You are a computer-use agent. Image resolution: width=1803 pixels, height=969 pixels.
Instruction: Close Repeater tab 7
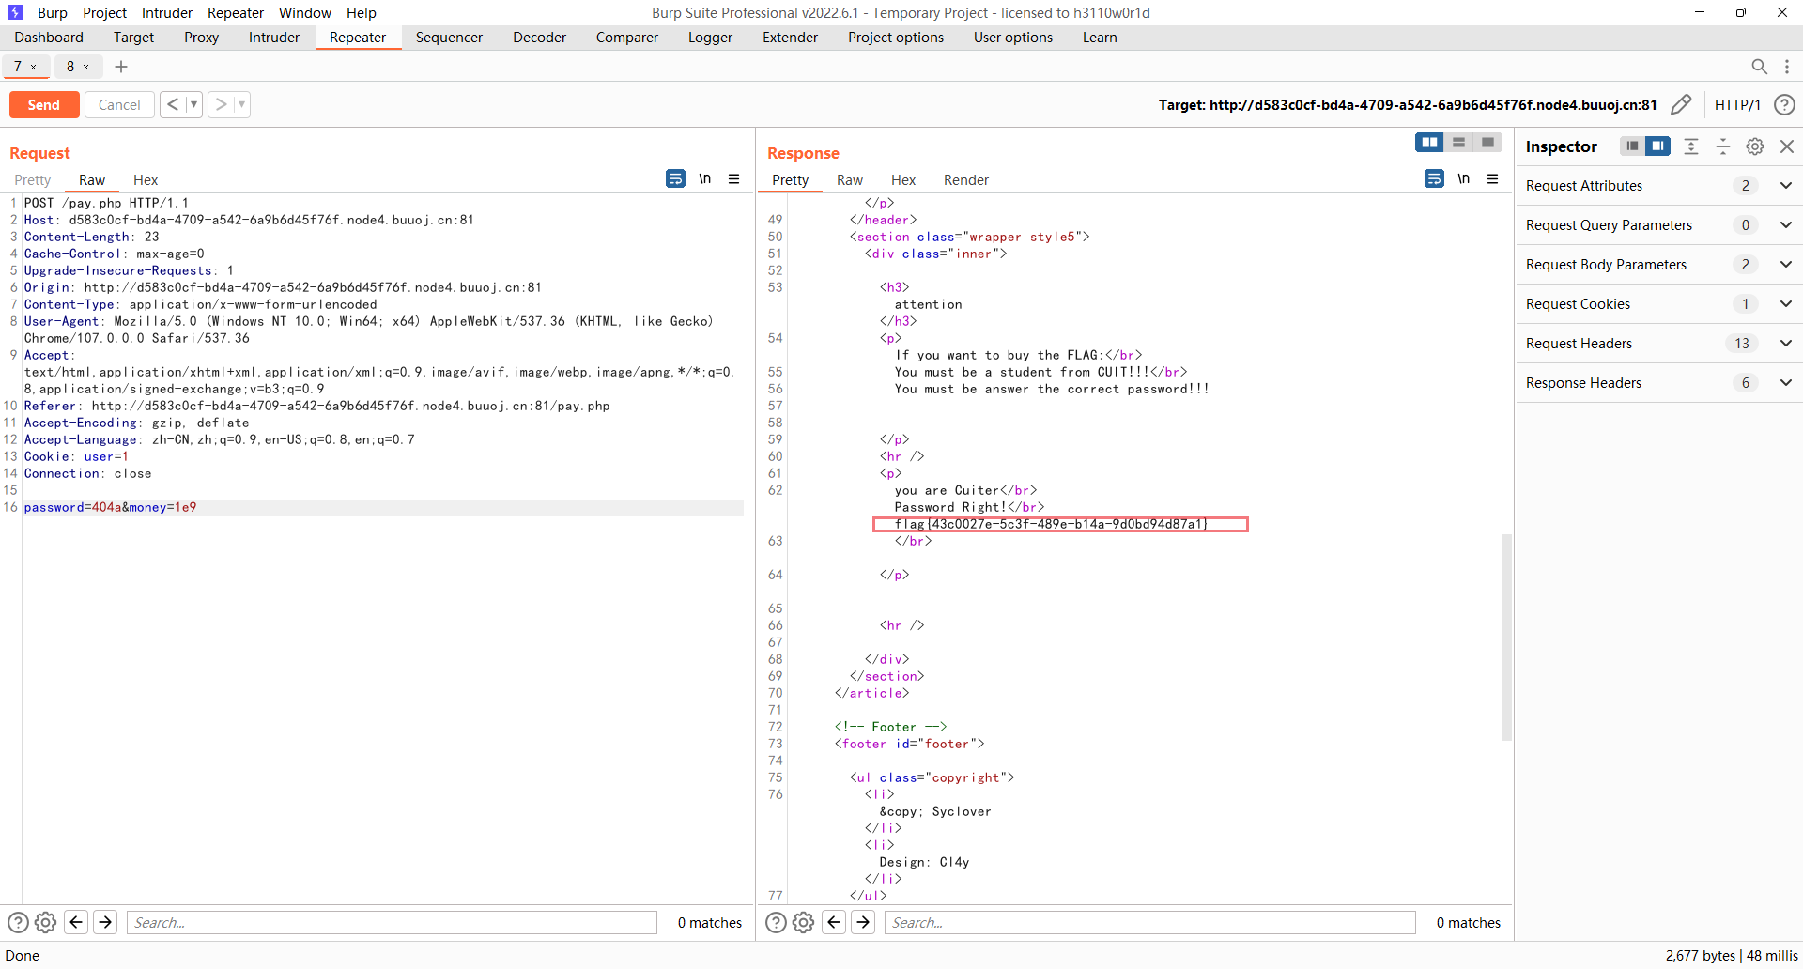(x=34, y=67)
